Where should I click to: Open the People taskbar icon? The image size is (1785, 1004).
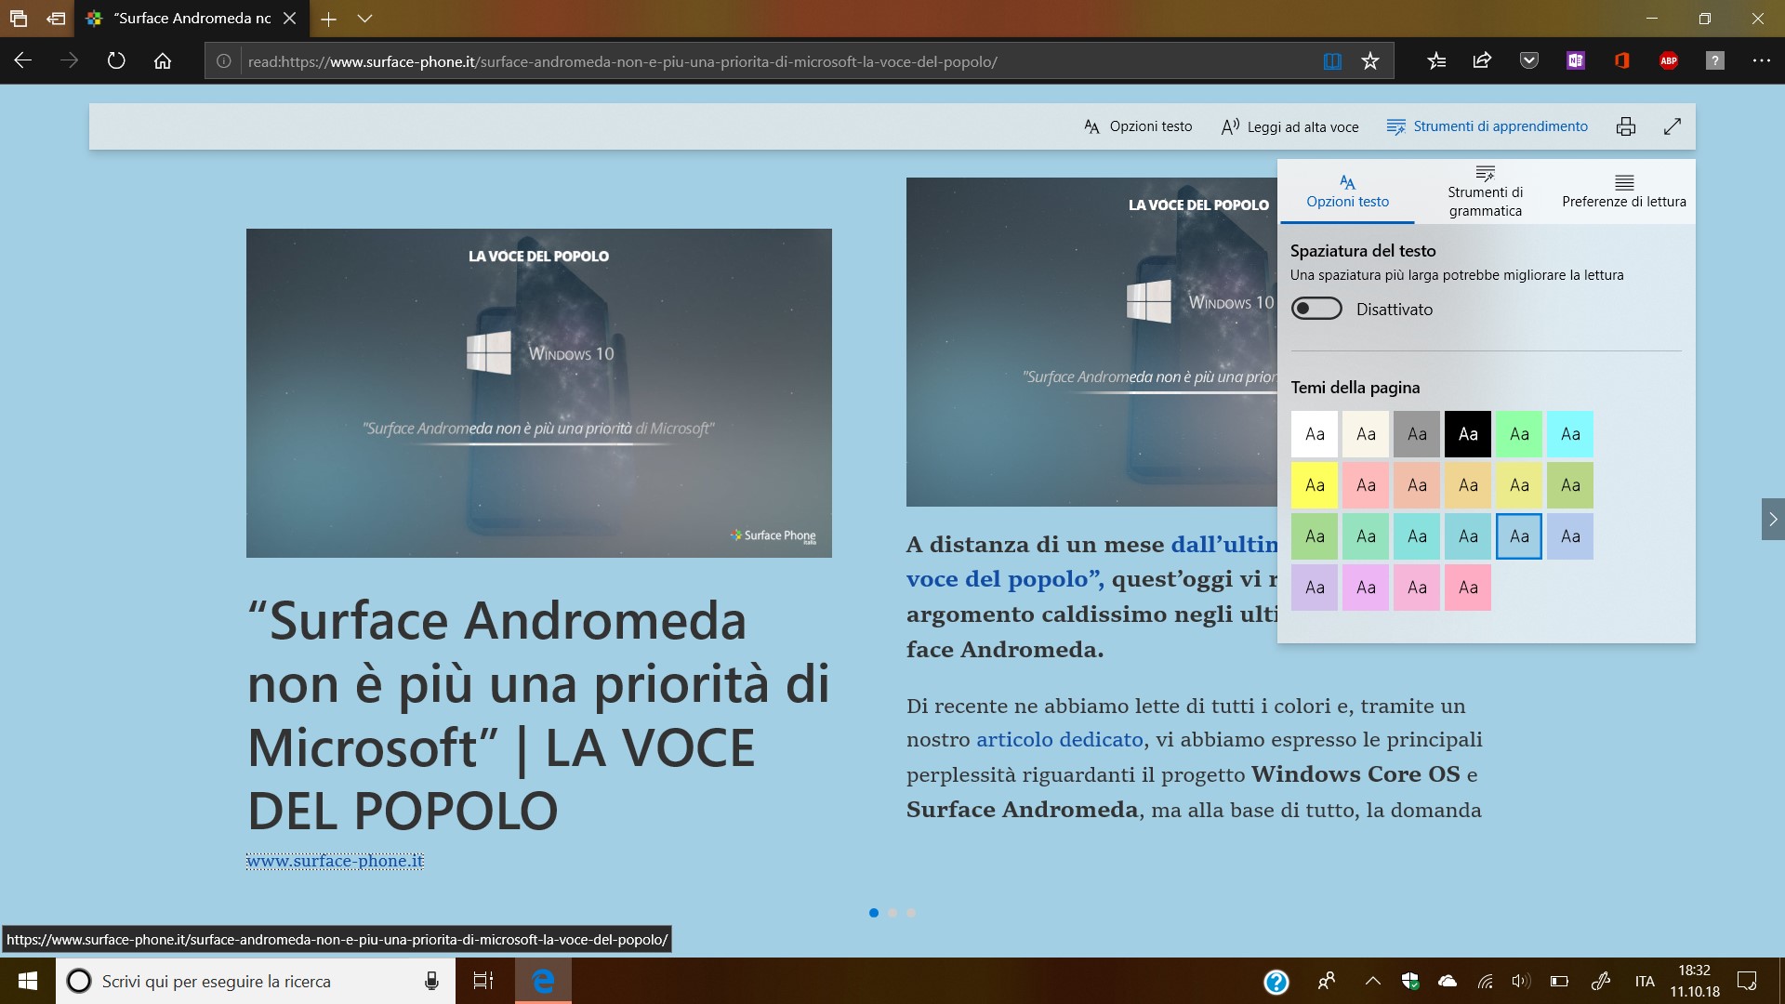[1327, 981]
